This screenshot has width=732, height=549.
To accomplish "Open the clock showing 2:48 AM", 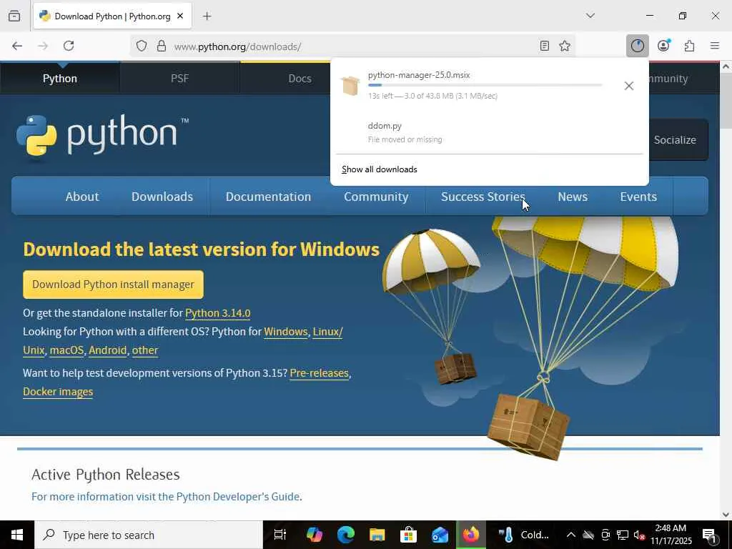I will [x=671, y=535].
